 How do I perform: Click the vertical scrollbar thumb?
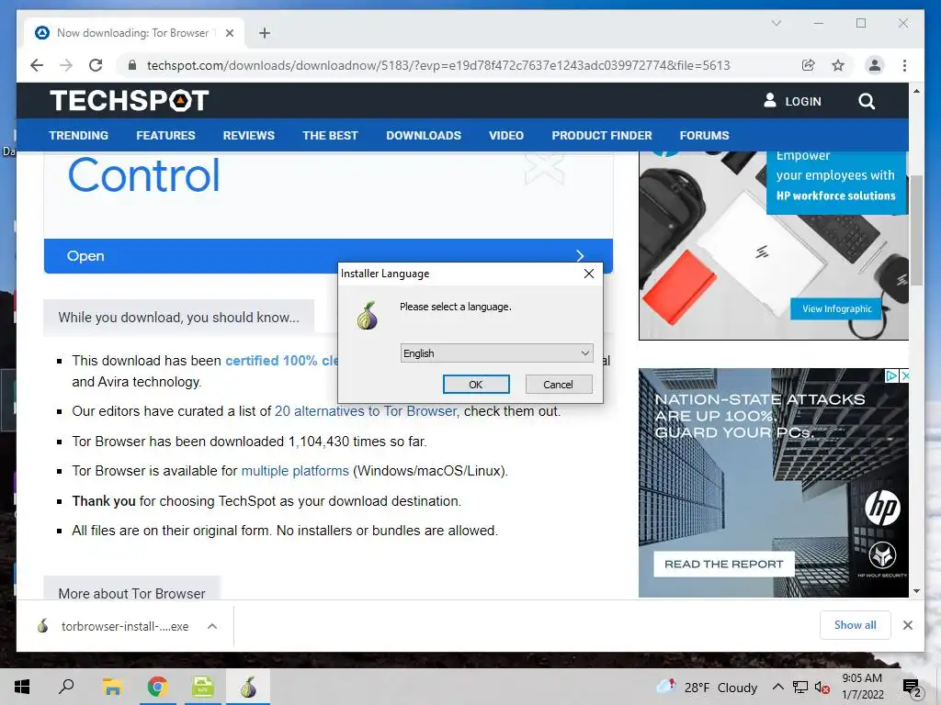point(916,230)
